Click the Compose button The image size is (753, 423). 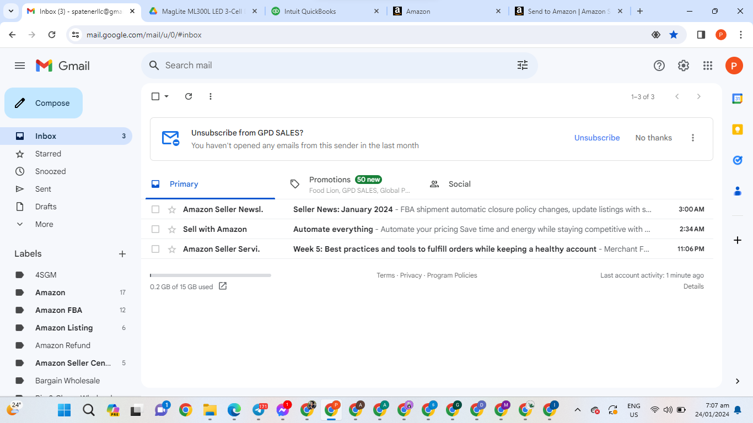tap(44, 103)
